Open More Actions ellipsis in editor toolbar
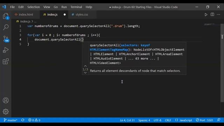Screen dimensions: 224x126 pos(218,14)
